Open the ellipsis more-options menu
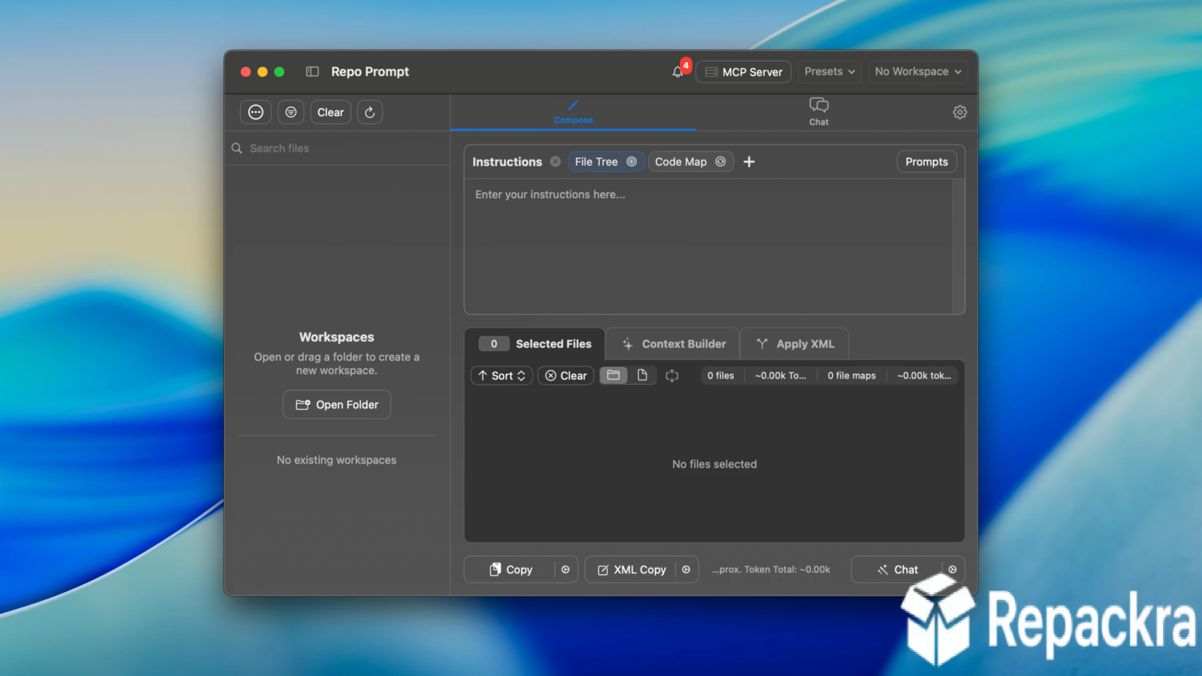Viewport: 1202px width, 676px height. pos(256,112)
